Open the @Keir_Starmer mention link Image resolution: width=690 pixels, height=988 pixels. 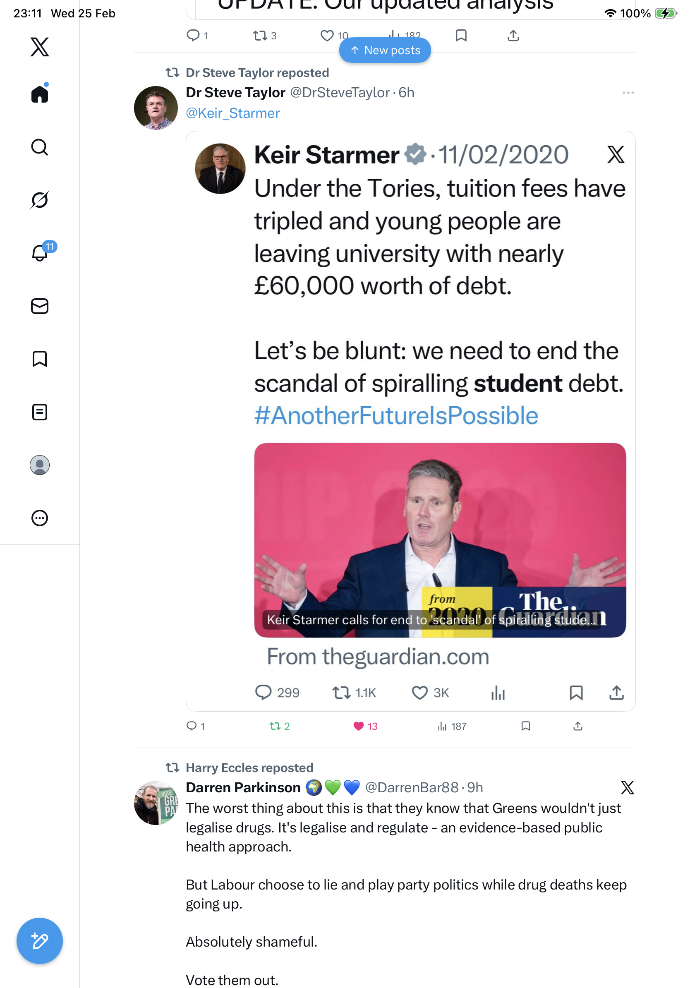click(233, 113)
